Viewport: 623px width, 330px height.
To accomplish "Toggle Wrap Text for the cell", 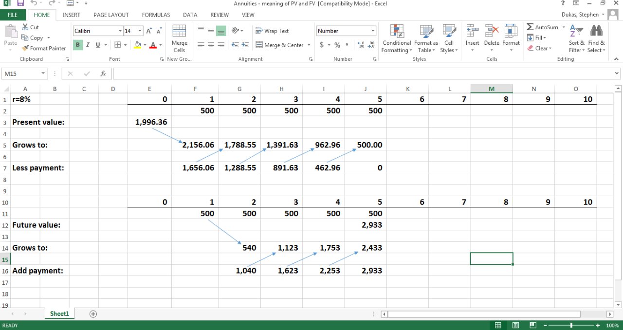I will point(272,31).
